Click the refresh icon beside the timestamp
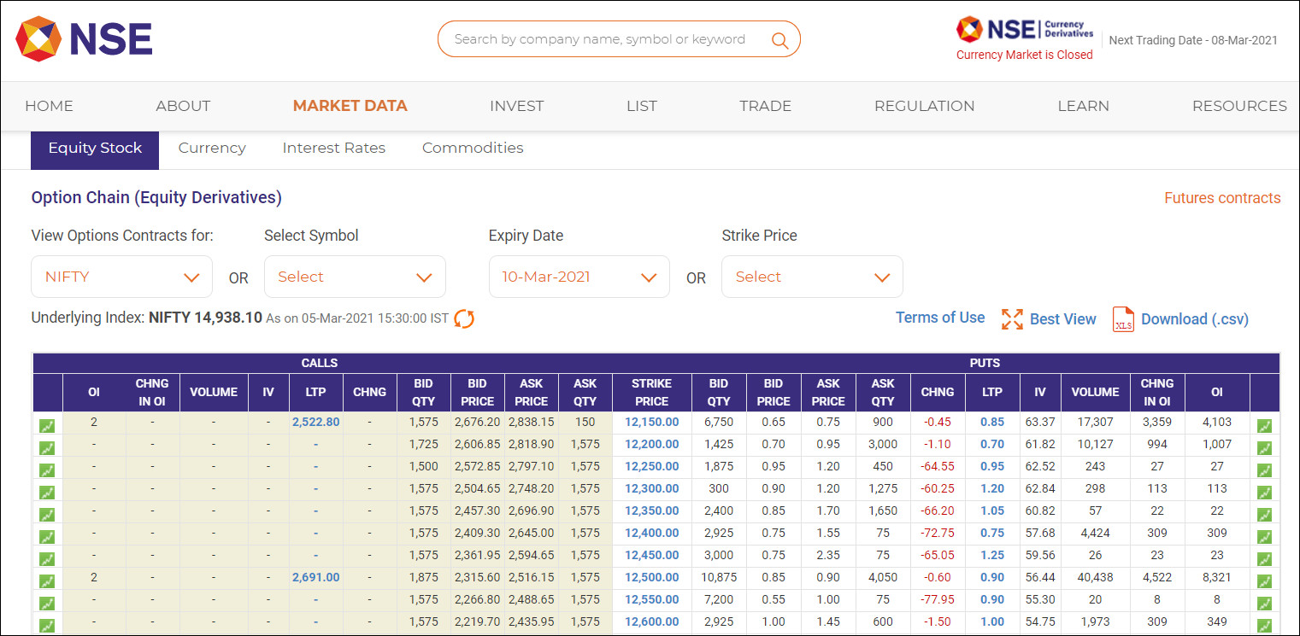 point(464,319)
